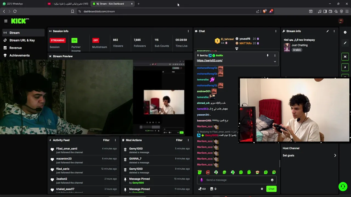
Task: Click the Just Chatting category thumbnail
Action: (287, 47)
